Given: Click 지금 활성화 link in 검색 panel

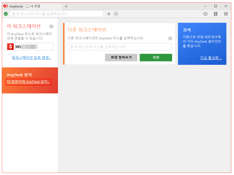Looking at the screenshot, I should coord(211,58).
